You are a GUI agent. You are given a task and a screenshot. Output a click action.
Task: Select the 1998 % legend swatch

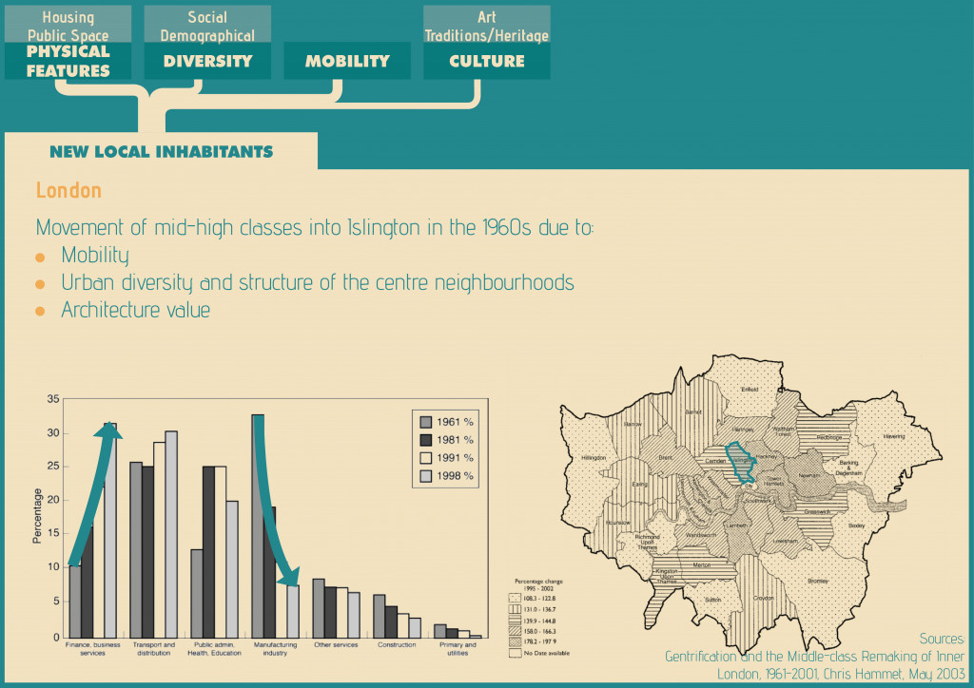pos(425,475)
